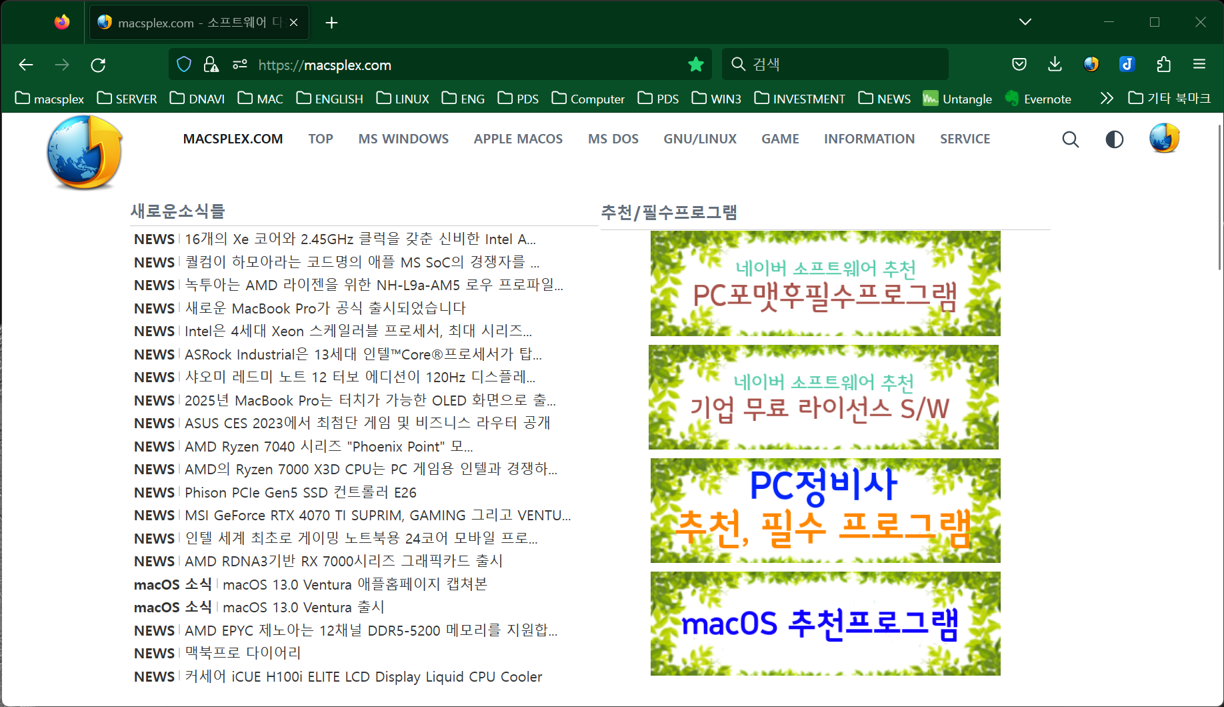Open the Save to Pocket icon
Viewport: 1224px width, 707px height.
pos(1019,64)
